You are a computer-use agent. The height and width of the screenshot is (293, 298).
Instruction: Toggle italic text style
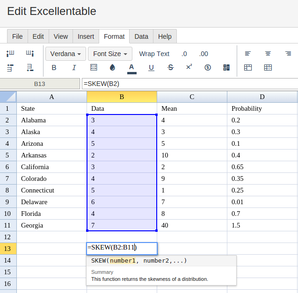74,68
